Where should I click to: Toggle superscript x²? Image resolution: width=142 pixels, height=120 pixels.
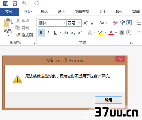(80, 33)
